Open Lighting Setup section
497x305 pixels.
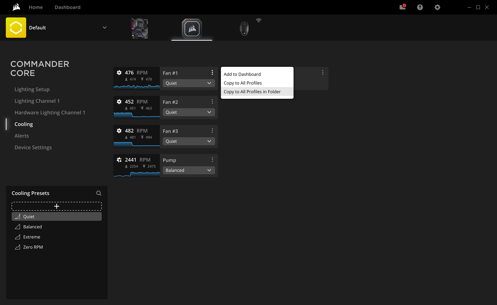[x=32, y=89]
